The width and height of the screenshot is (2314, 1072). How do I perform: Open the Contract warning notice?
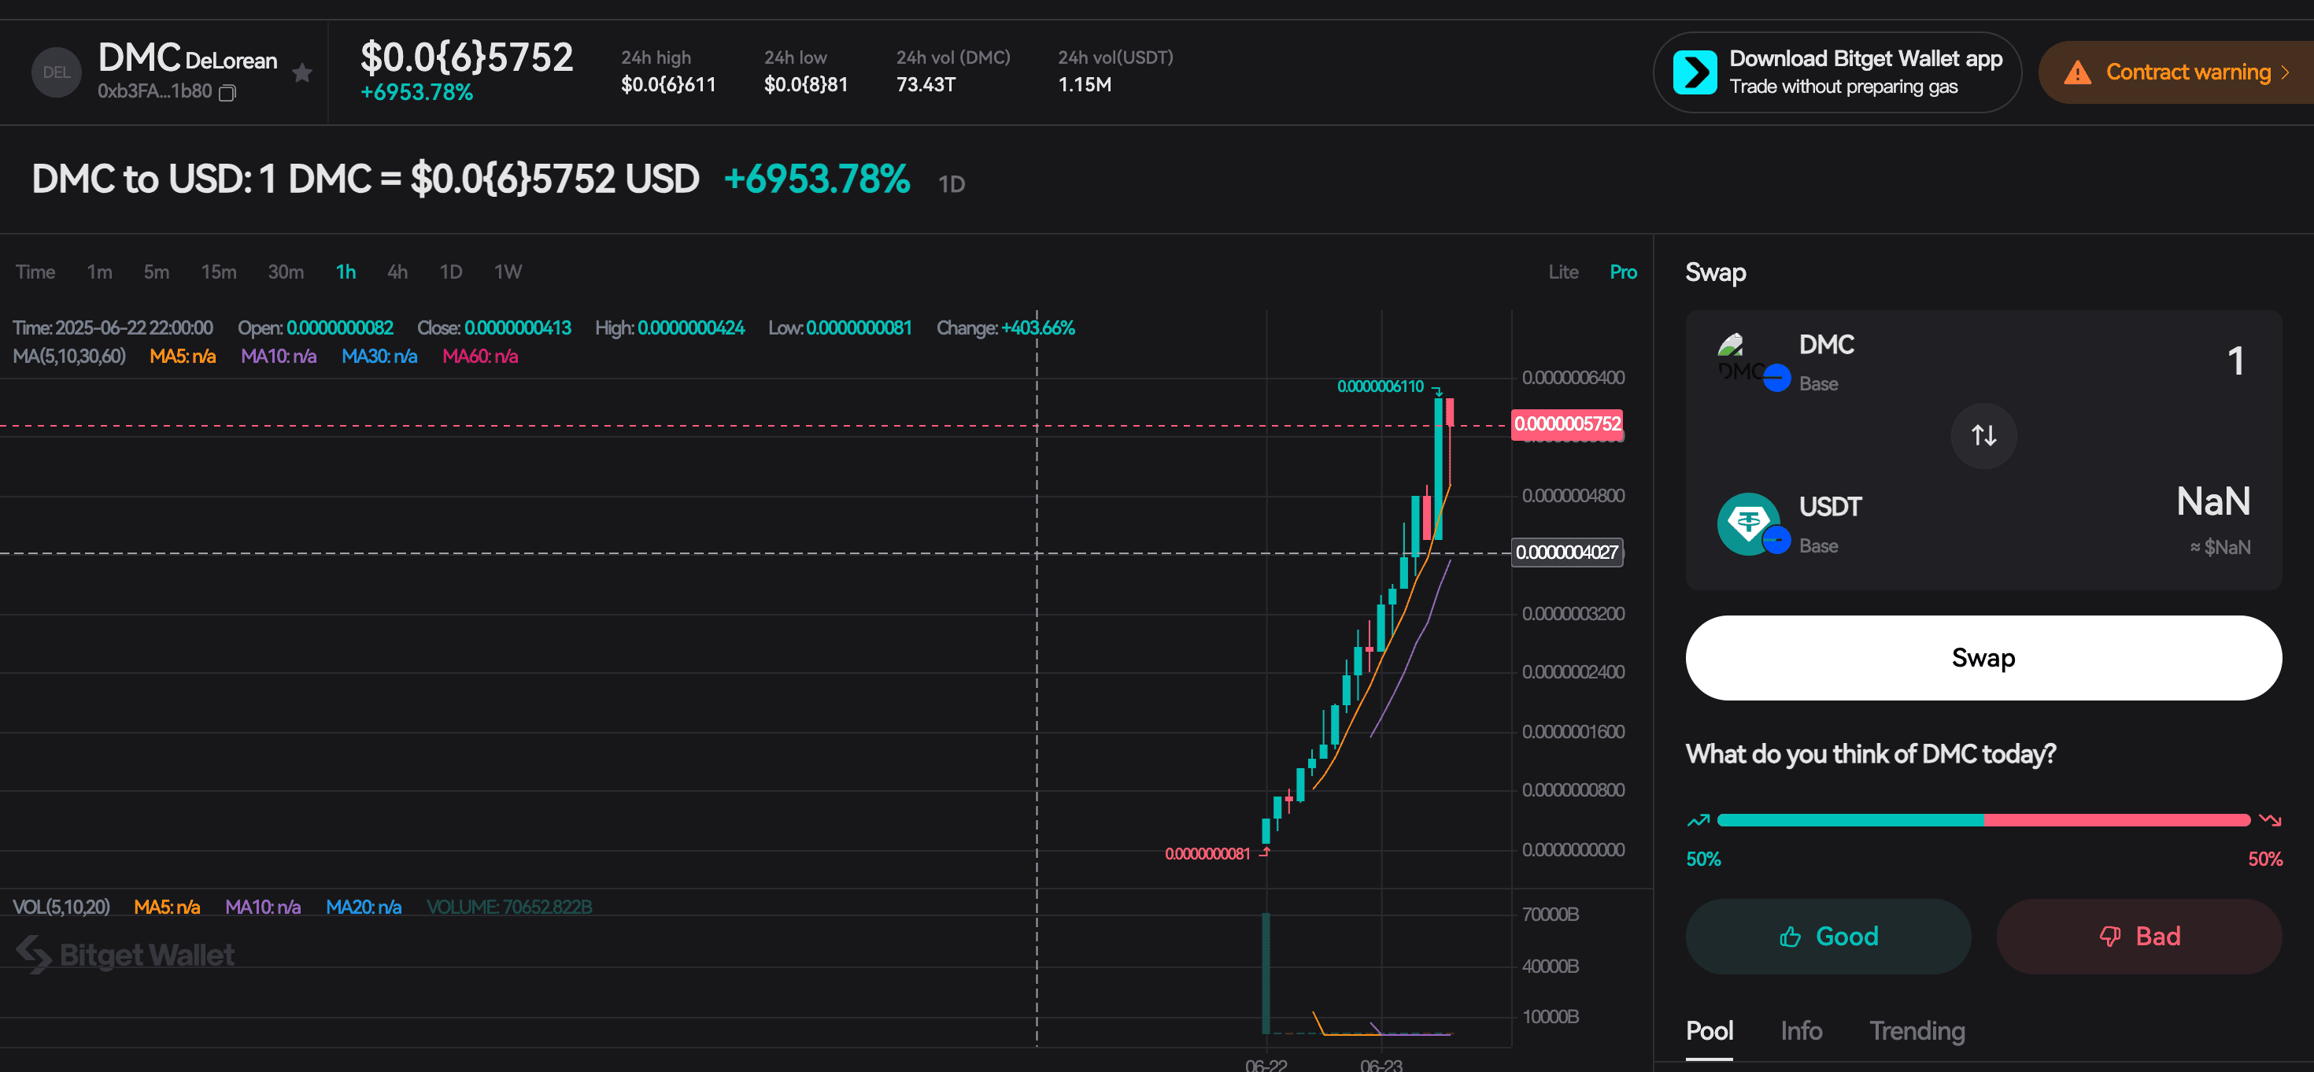point(2176,72)
